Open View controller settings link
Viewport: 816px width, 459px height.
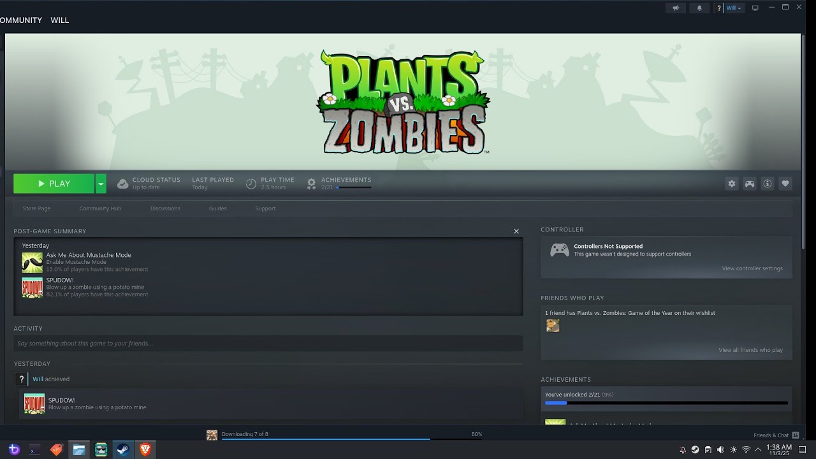point(752,268)
